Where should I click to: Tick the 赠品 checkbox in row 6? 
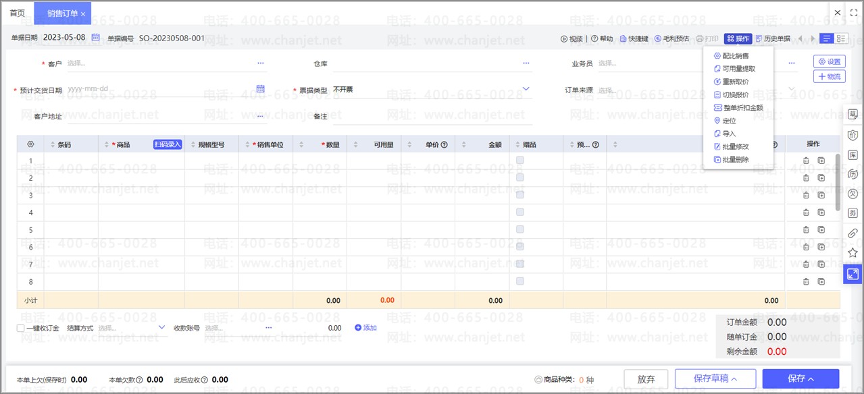pos(520,247)
